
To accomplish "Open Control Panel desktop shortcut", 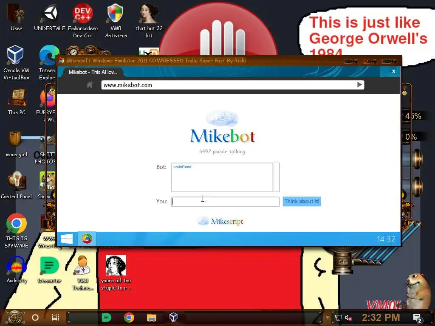I will pos(17,185).
